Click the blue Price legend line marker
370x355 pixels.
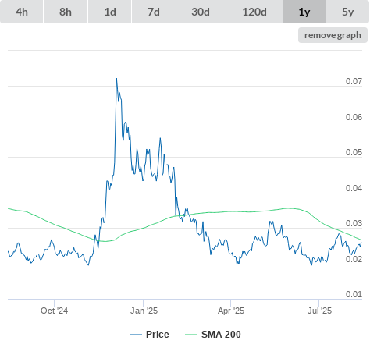coord(136,335)
